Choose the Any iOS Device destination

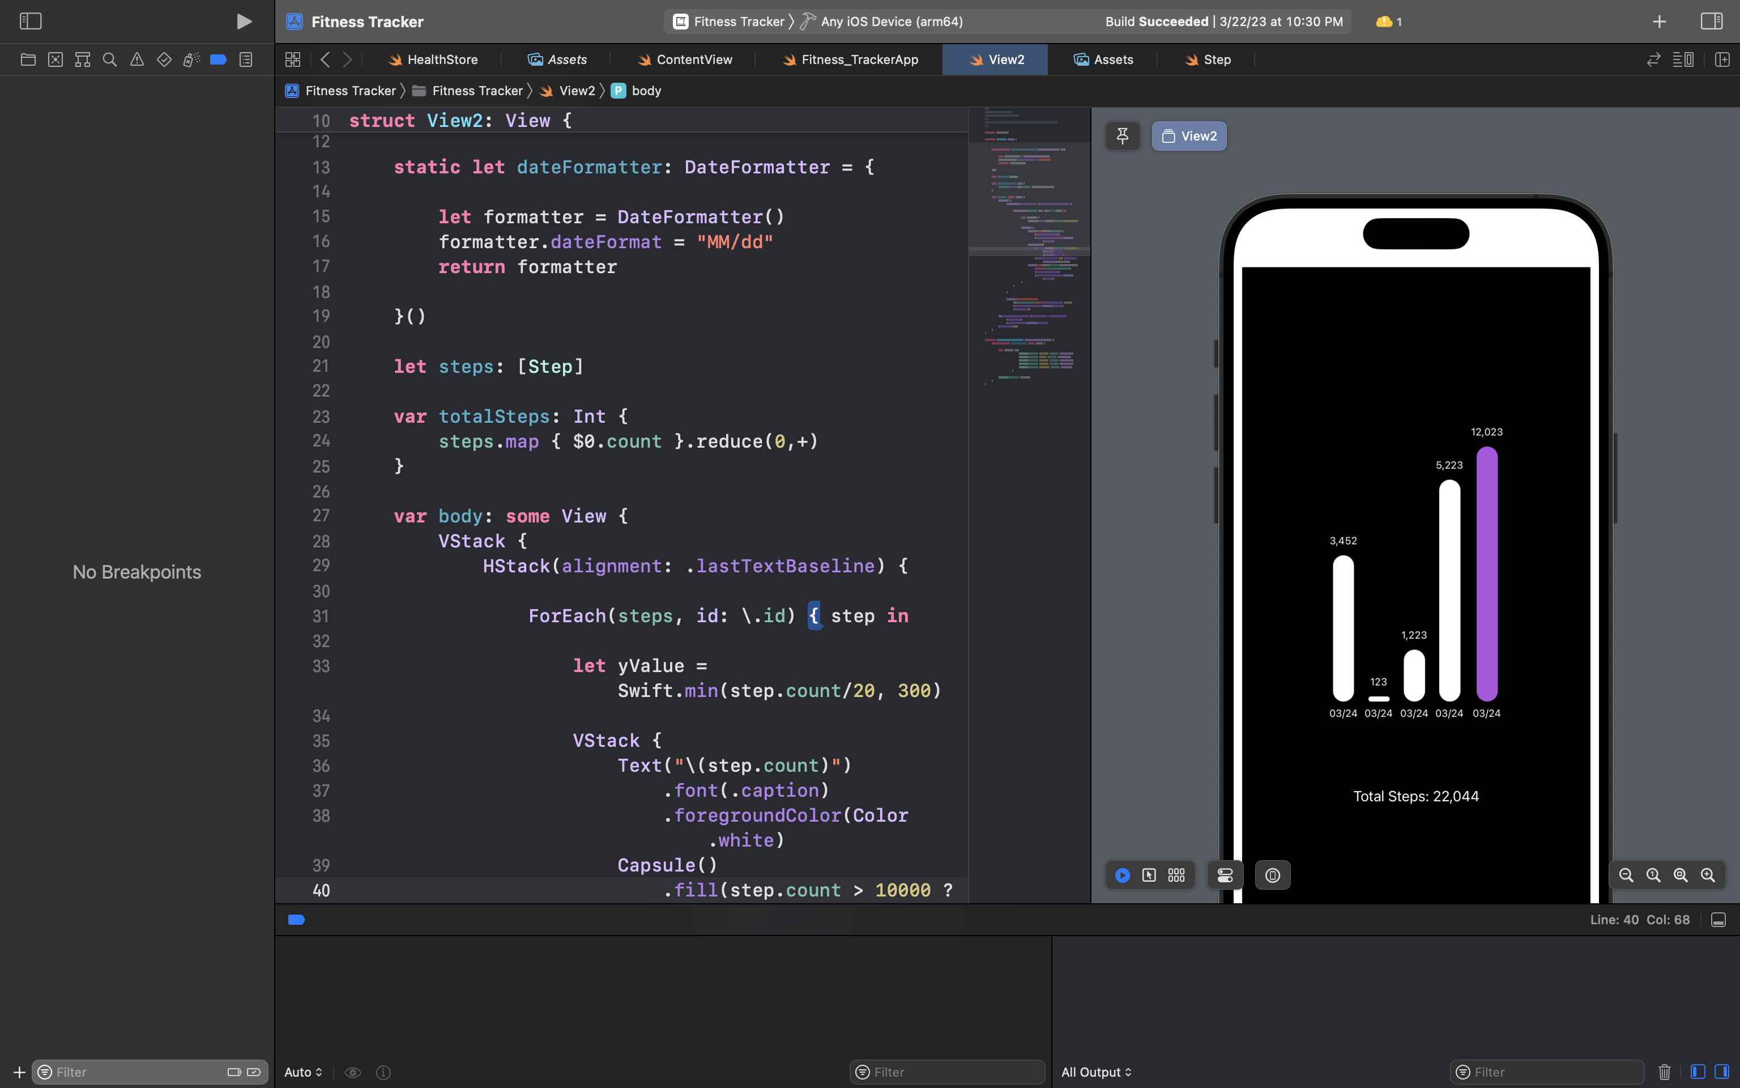pyautogui.click(x=882, y=22)
